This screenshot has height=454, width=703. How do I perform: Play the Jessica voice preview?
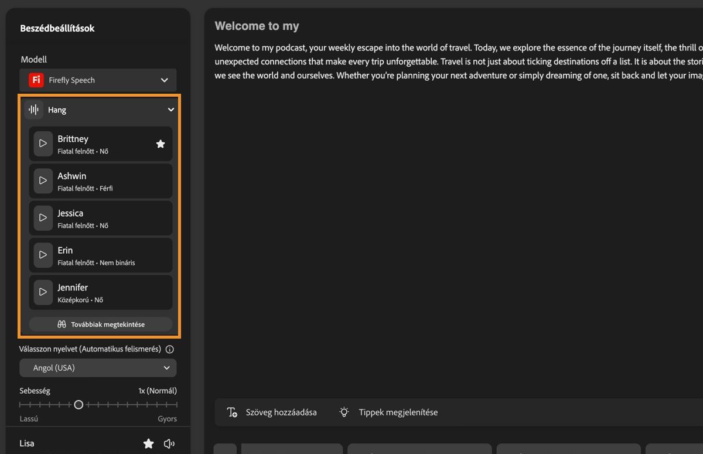click(x=43, y=217)
